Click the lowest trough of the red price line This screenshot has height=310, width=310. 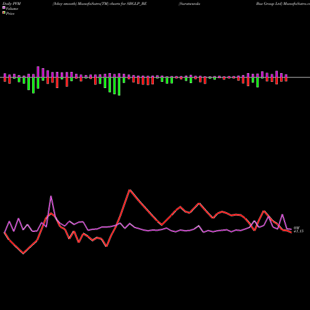click(x=23, y=254)
